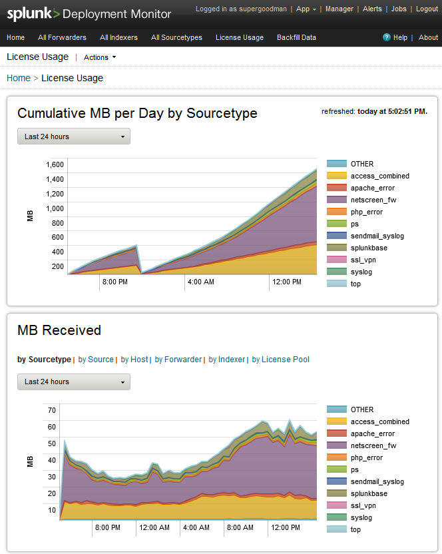The height and width of the screenshot is (554, 442).
Task: Expand the Last 24 hours dropdown under MB Received
Action: 74,382
